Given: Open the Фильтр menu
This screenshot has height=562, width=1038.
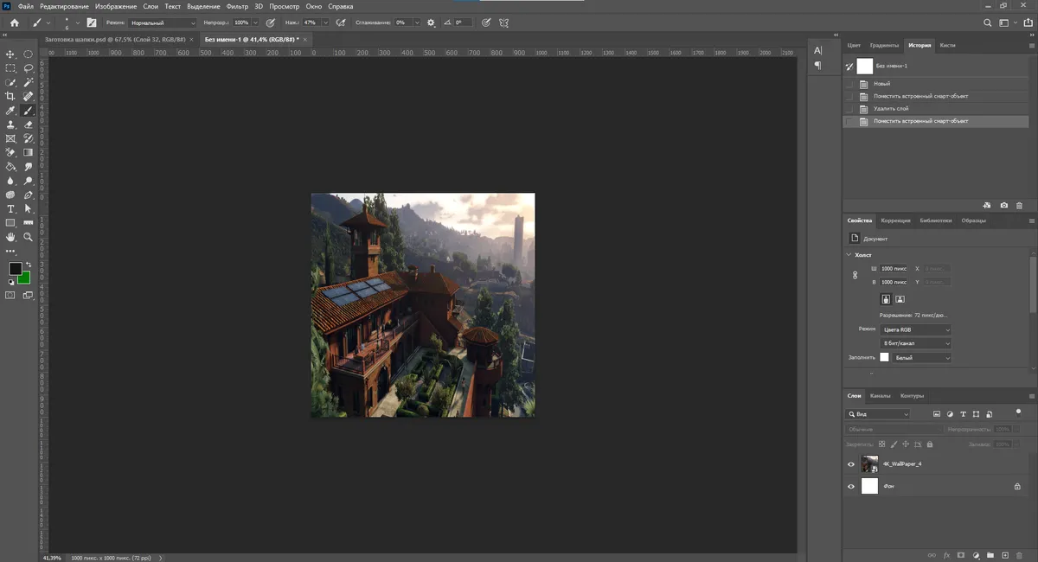Looking at the screenshot, I should pyautogui.click(x=237, y=6).
